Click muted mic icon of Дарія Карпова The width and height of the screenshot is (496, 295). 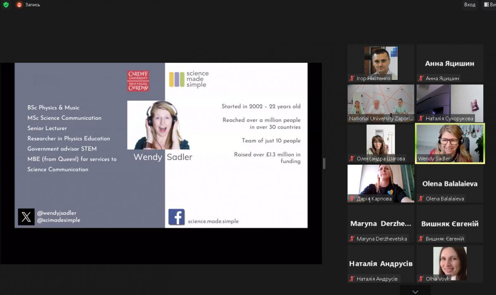tap(352, 199)
